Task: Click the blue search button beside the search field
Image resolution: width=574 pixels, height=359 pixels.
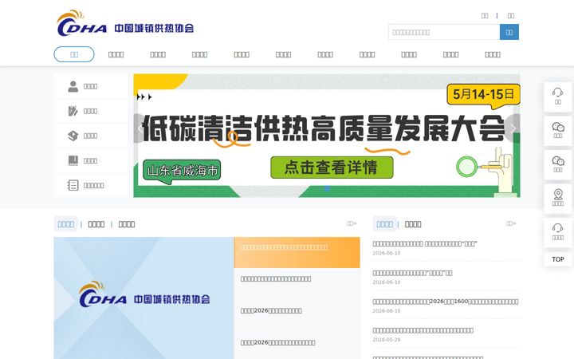Action: click(x=509, y=32)
